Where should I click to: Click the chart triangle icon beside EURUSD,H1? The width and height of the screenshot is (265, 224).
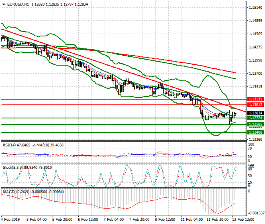[4, 4]
